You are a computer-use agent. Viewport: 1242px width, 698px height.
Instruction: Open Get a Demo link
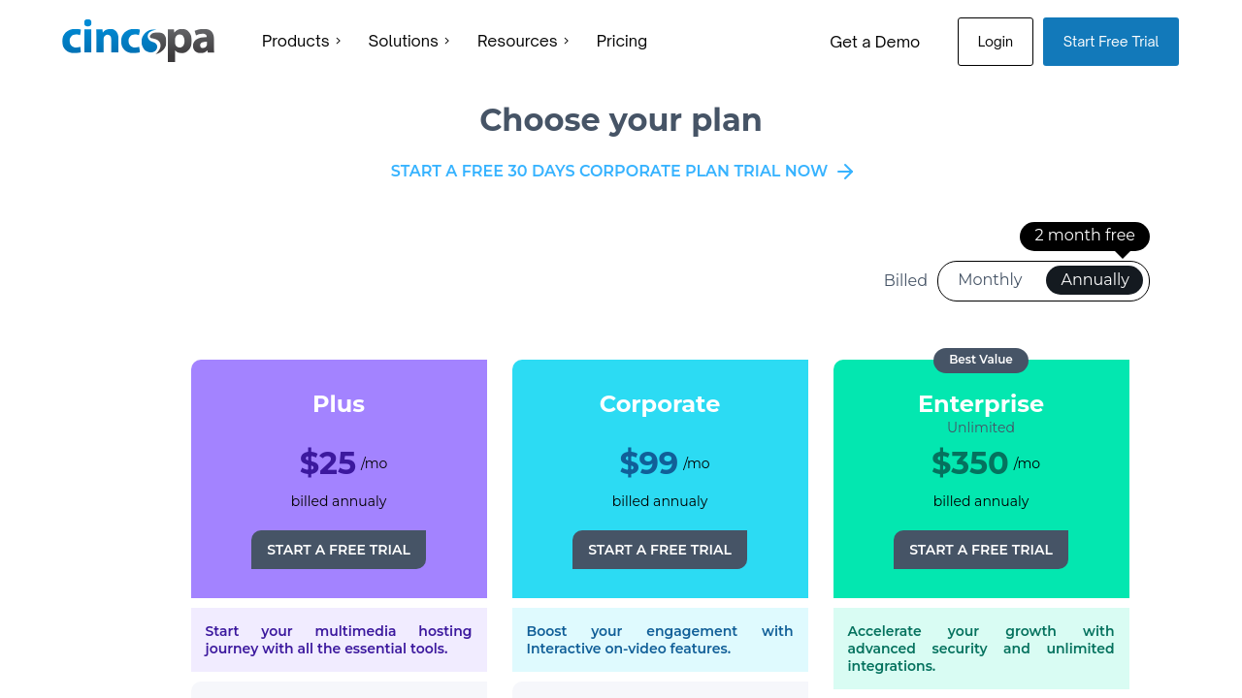click(x=874, y=42)
